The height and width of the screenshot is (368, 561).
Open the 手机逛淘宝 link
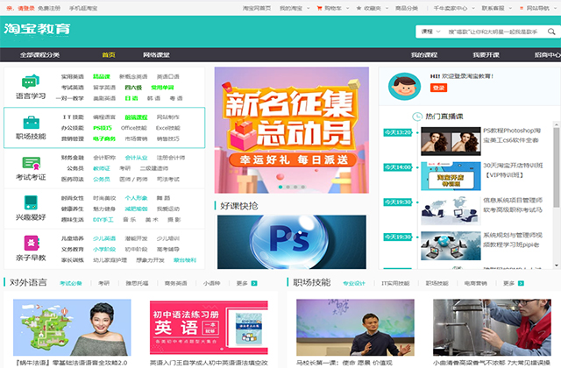click(83, 8)
